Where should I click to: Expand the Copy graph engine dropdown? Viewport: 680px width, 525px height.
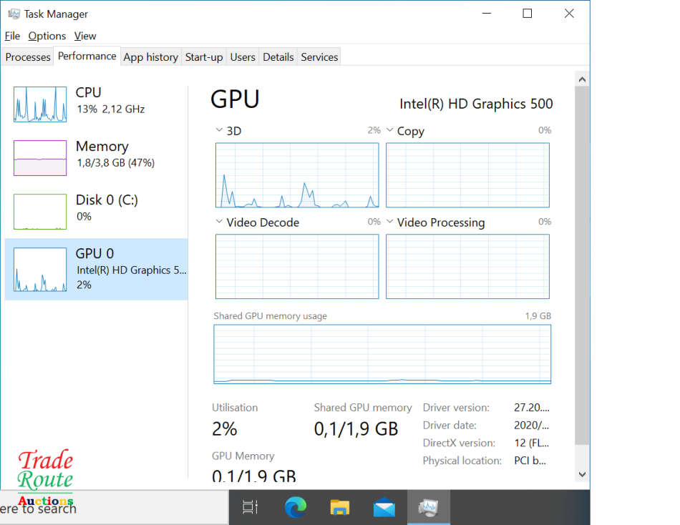(390, 131)
